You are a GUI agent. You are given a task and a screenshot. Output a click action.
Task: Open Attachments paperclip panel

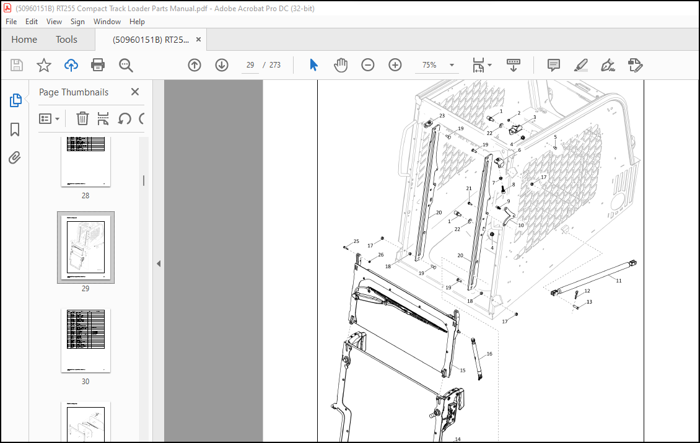pyautogui.click(x=15, y=157)
